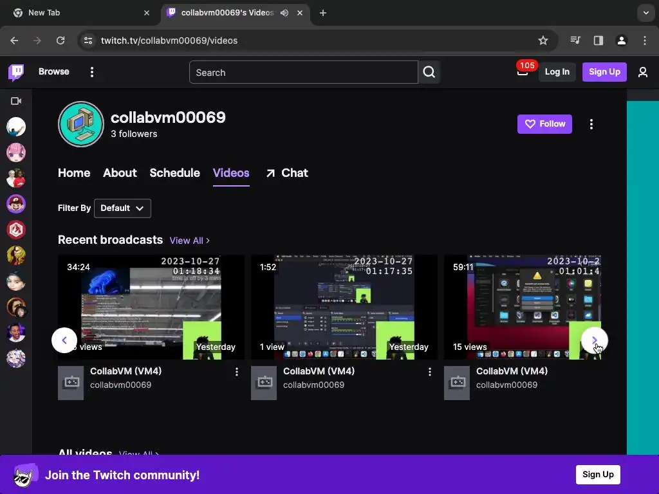Open the notifications inbox showing 105

click(x=523, y=72)
